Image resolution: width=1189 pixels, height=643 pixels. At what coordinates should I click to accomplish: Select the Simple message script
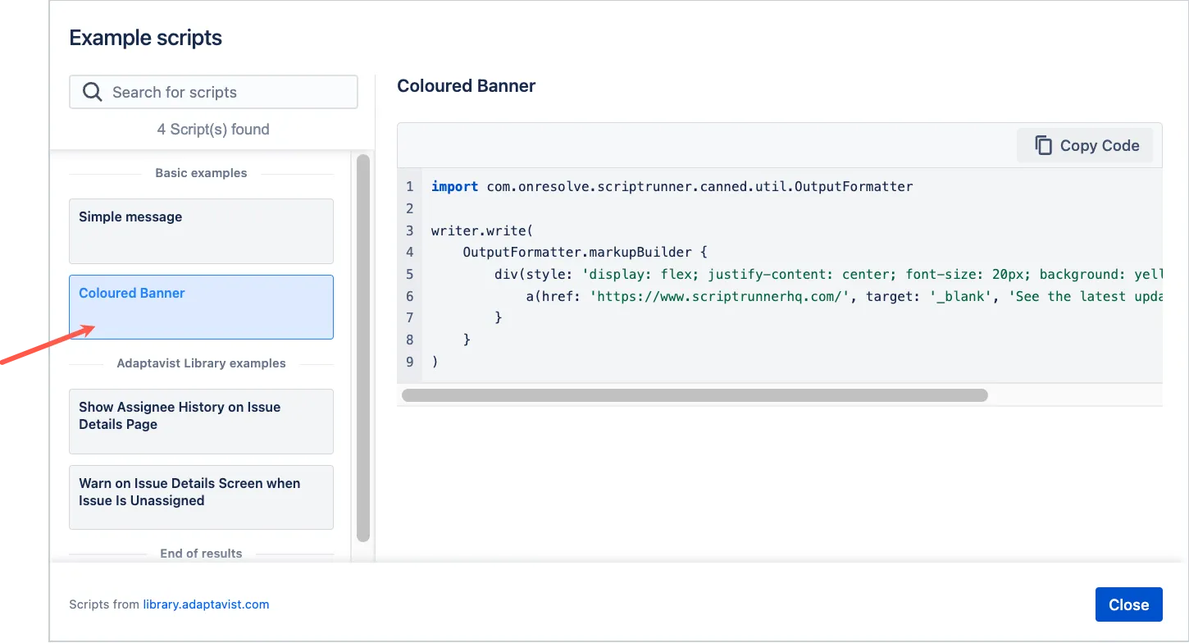tap(201, 231)
